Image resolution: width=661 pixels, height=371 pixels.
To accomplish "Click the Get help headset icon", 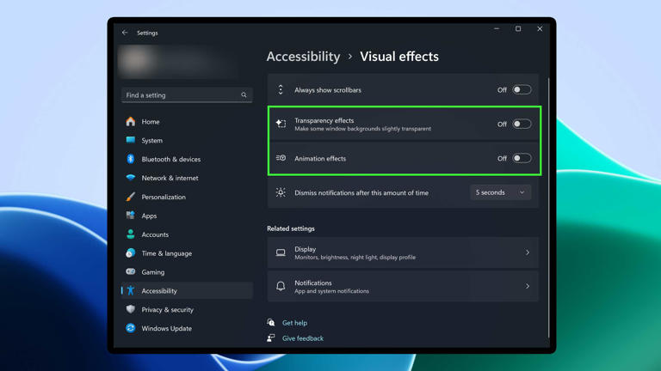I will tap(271, 323).
